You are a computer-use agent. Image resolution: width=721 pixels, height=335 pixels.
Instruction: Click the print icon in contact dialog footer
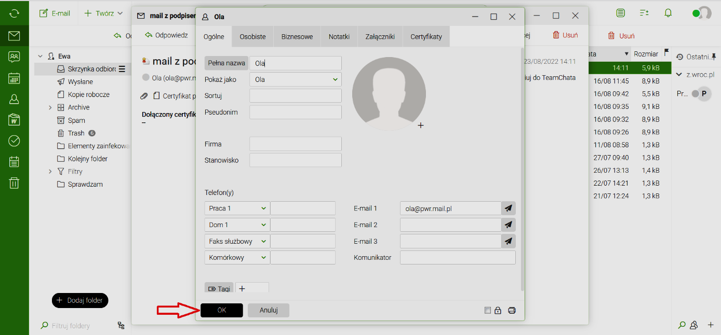(x=512, y=311)
